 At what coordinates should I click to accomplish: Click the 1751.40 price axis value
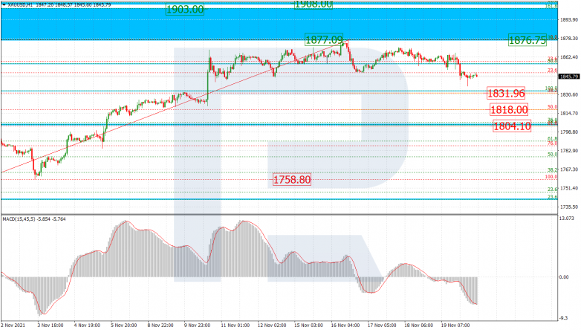coord(569,188)
